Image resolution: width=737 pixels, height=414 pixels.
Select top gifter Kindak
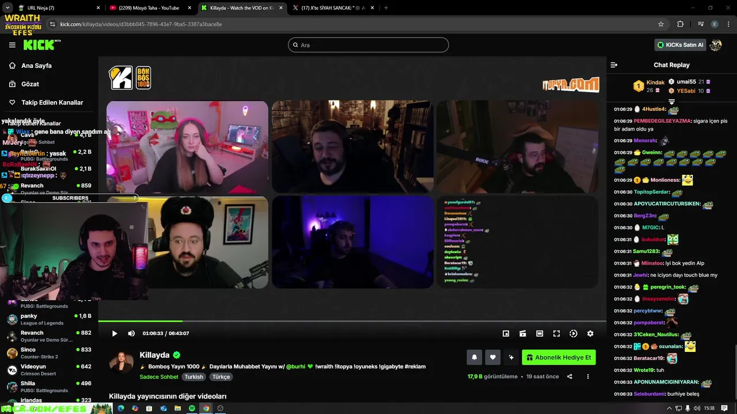[655, 83]
